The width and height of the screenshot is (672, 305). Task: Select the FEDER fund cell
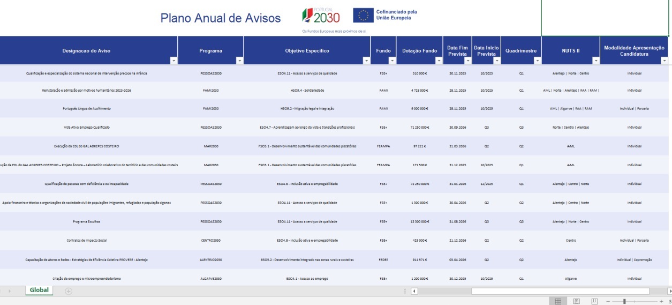click(383, 259)
